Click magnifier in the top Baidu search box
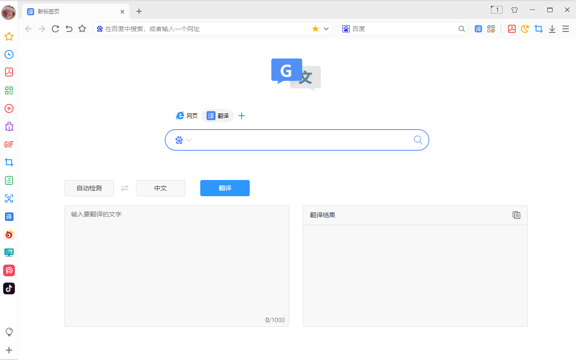 (x=462, y=29)
